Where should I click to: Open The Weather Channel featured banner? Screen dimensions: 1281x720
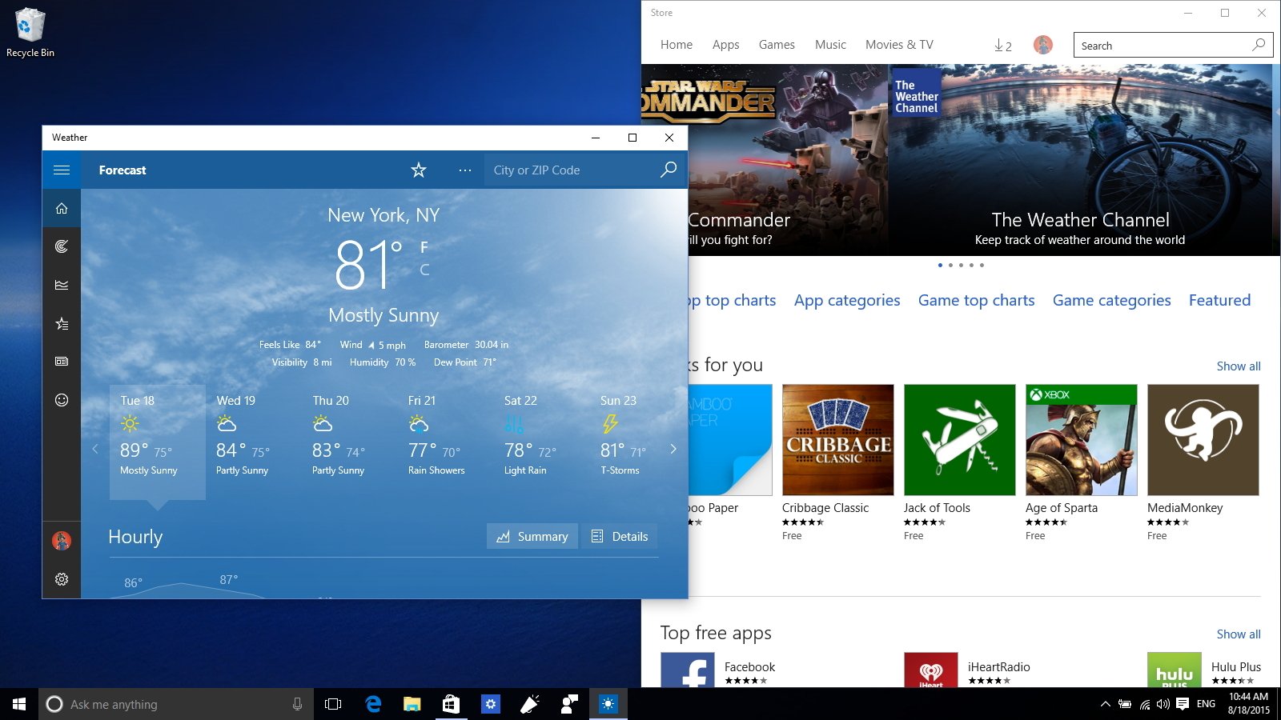pyautogui.click(x=1080, y=160)
